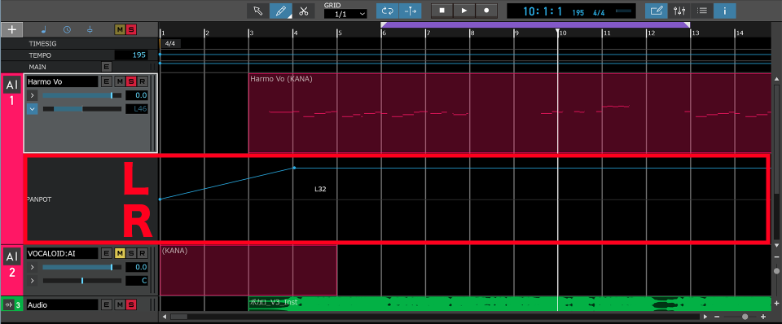Viewport: 782px width, 324px height.
Task: Add a new track with plus button
Action: 11,29
